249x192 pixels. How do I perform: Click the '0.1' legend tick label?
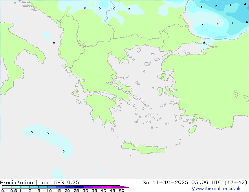click(x=4, y=190)
